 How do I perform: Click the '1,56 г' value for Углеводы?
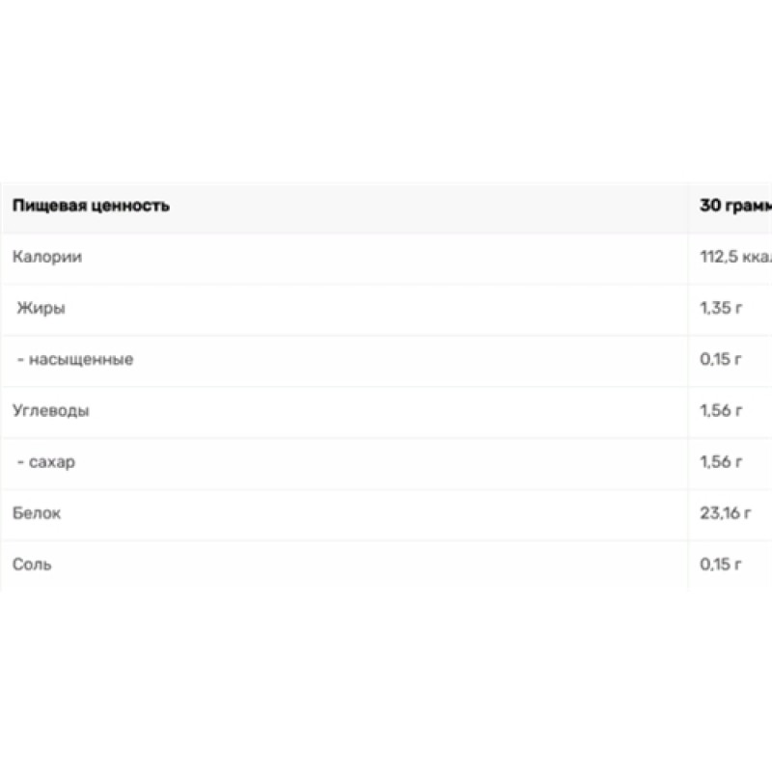pyautogui.click(x=720, y=411)
